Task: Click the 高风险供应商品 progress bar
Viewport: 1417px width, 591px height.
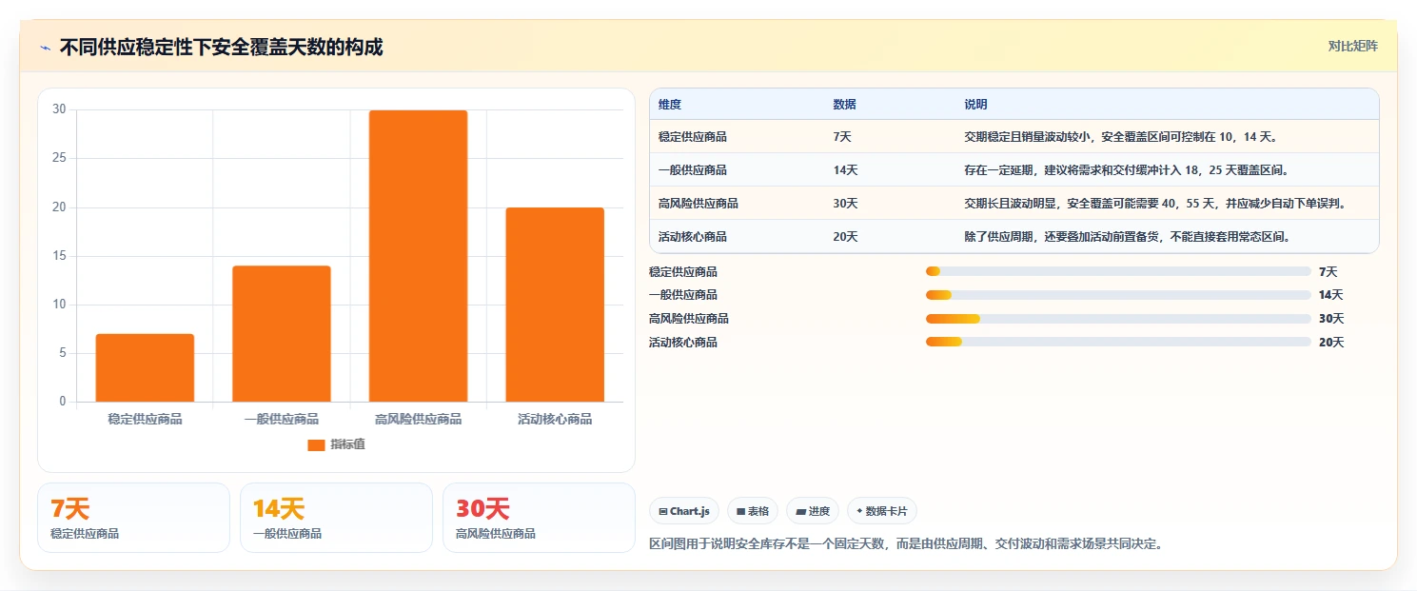Action: pyautogui.click(x=1118, y=319)
